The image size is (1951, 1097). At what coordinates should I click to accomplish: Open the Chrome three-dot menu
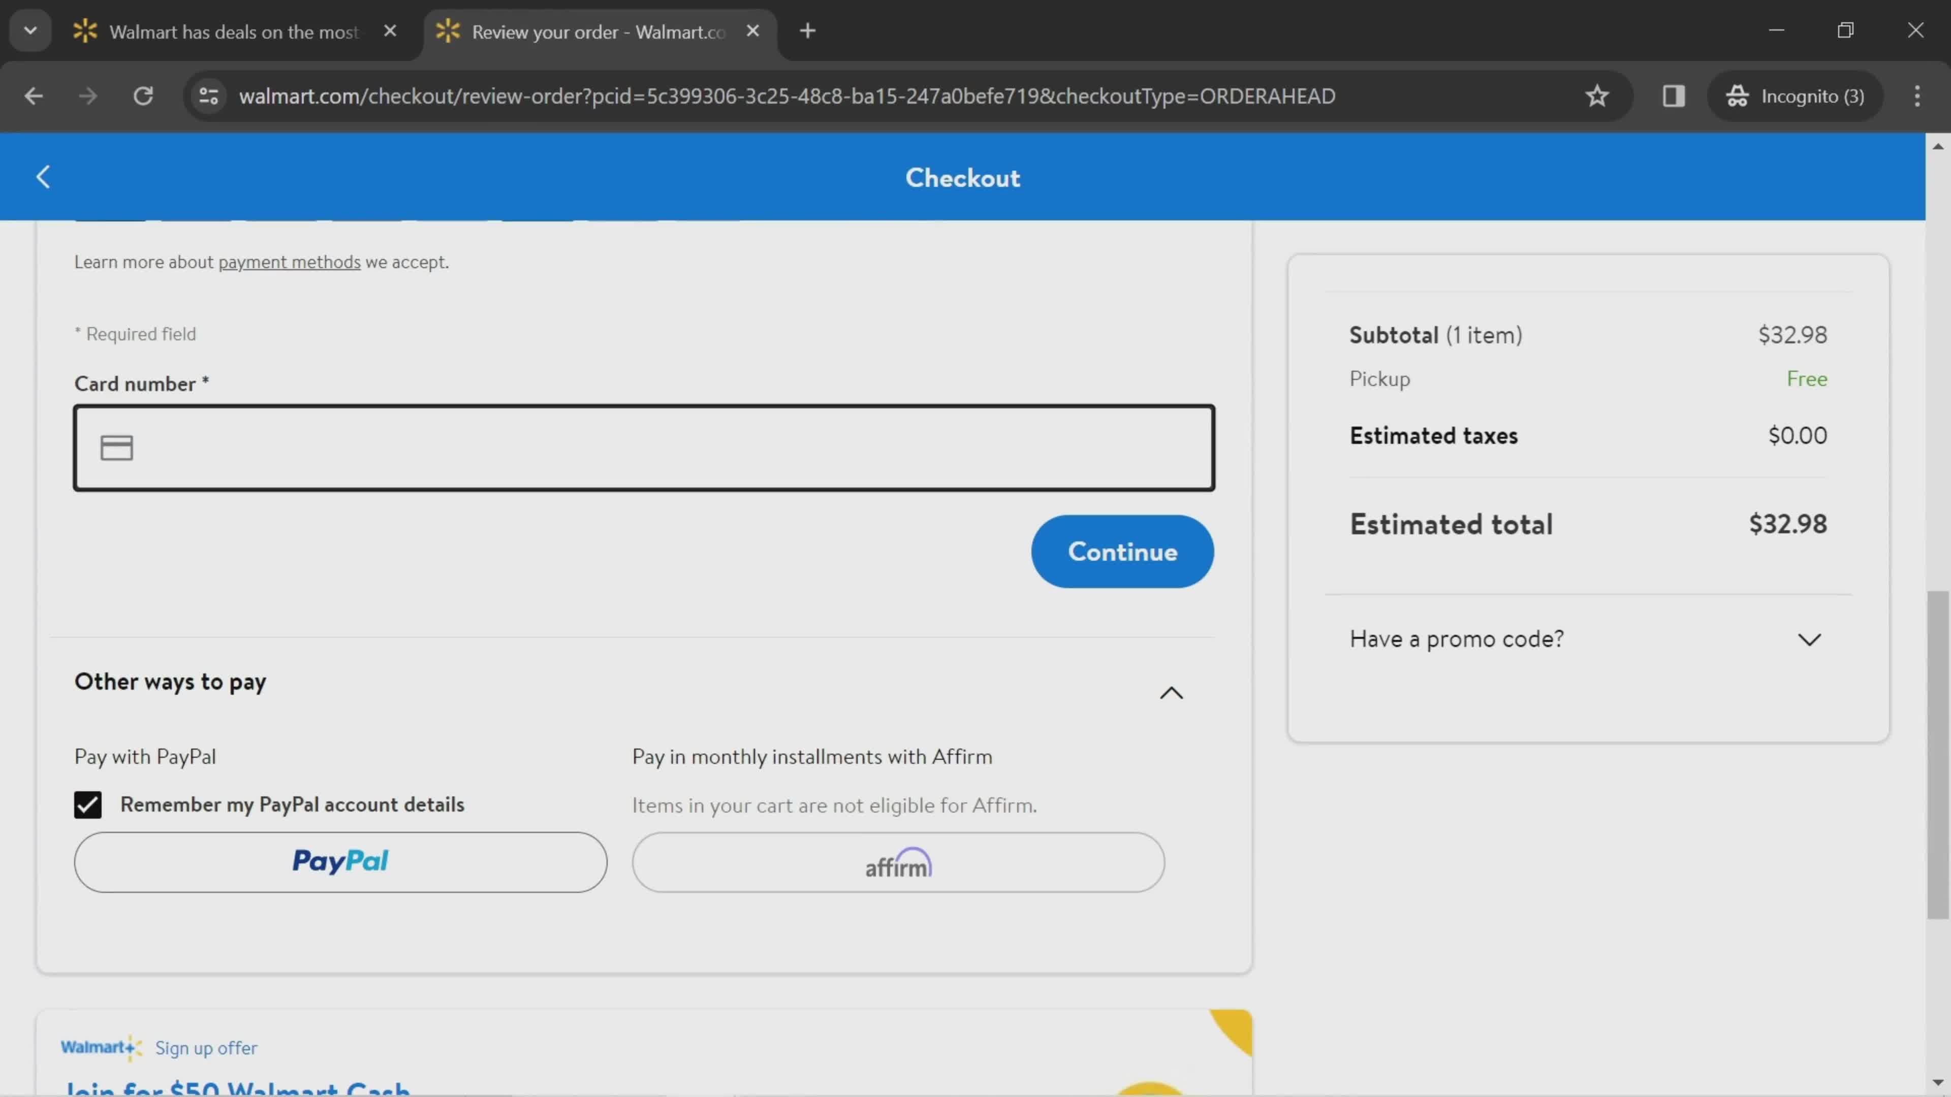(1917, 96)
